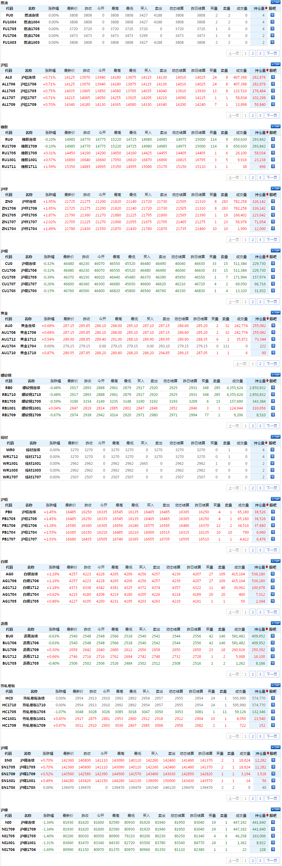This screenshot has height=866, width=282.
Task: Jump to top using TOP icon above 沪铝 table
Action: [276, 64]
